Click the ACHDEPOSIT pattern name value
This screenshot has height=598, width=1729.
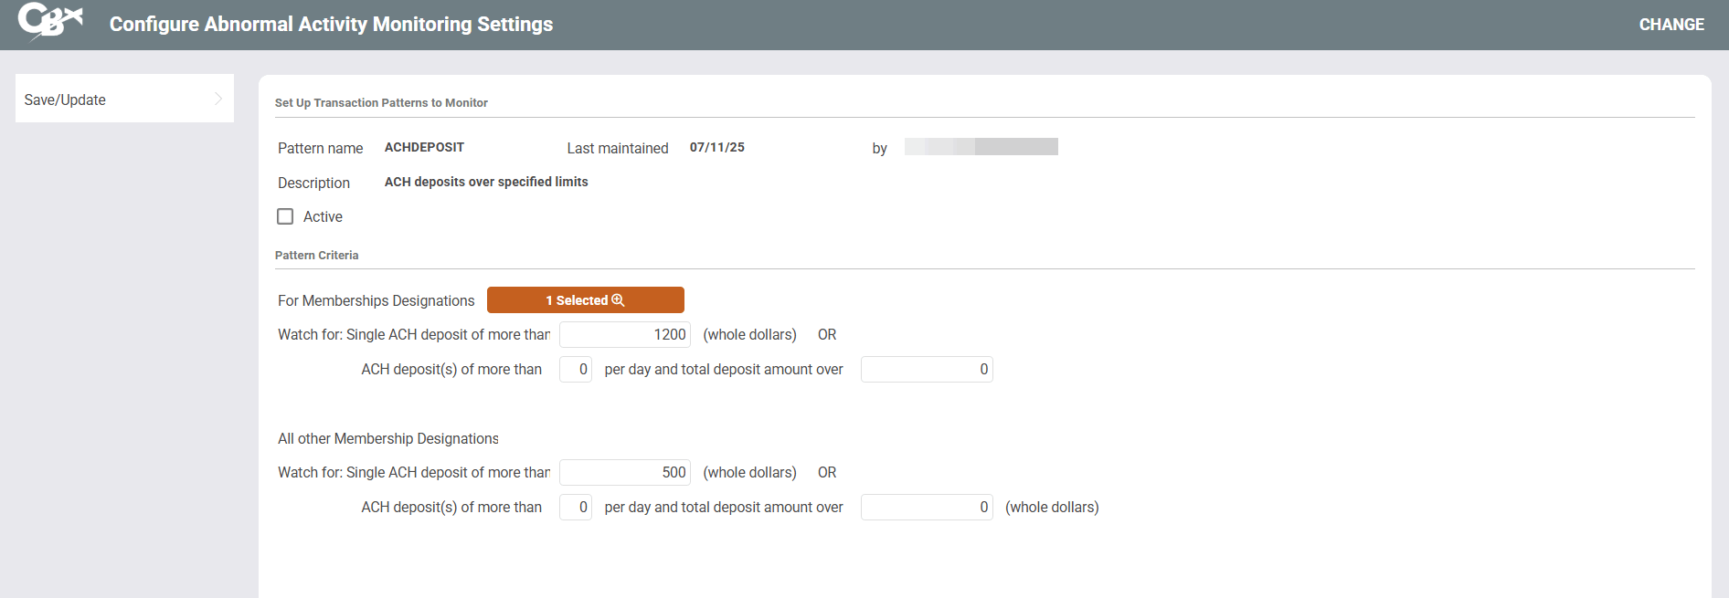424,147
